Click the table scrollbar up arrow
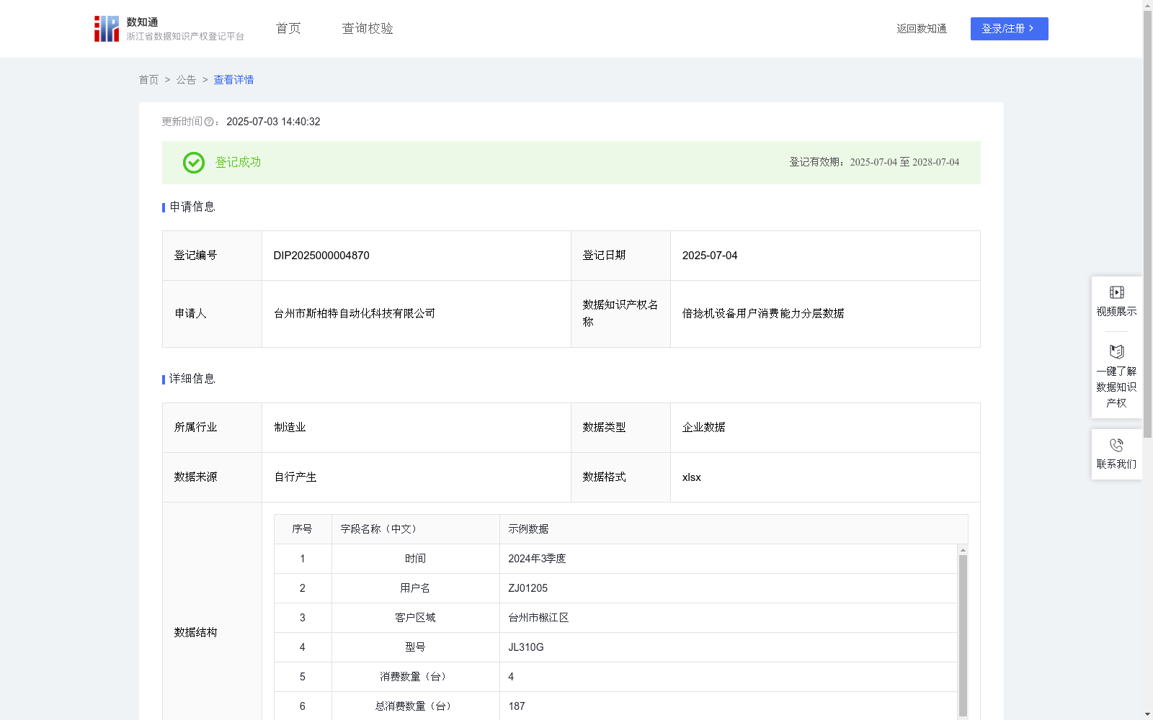Image resolution: width=1153 pixels, height=720 pixels. (963, 550)
